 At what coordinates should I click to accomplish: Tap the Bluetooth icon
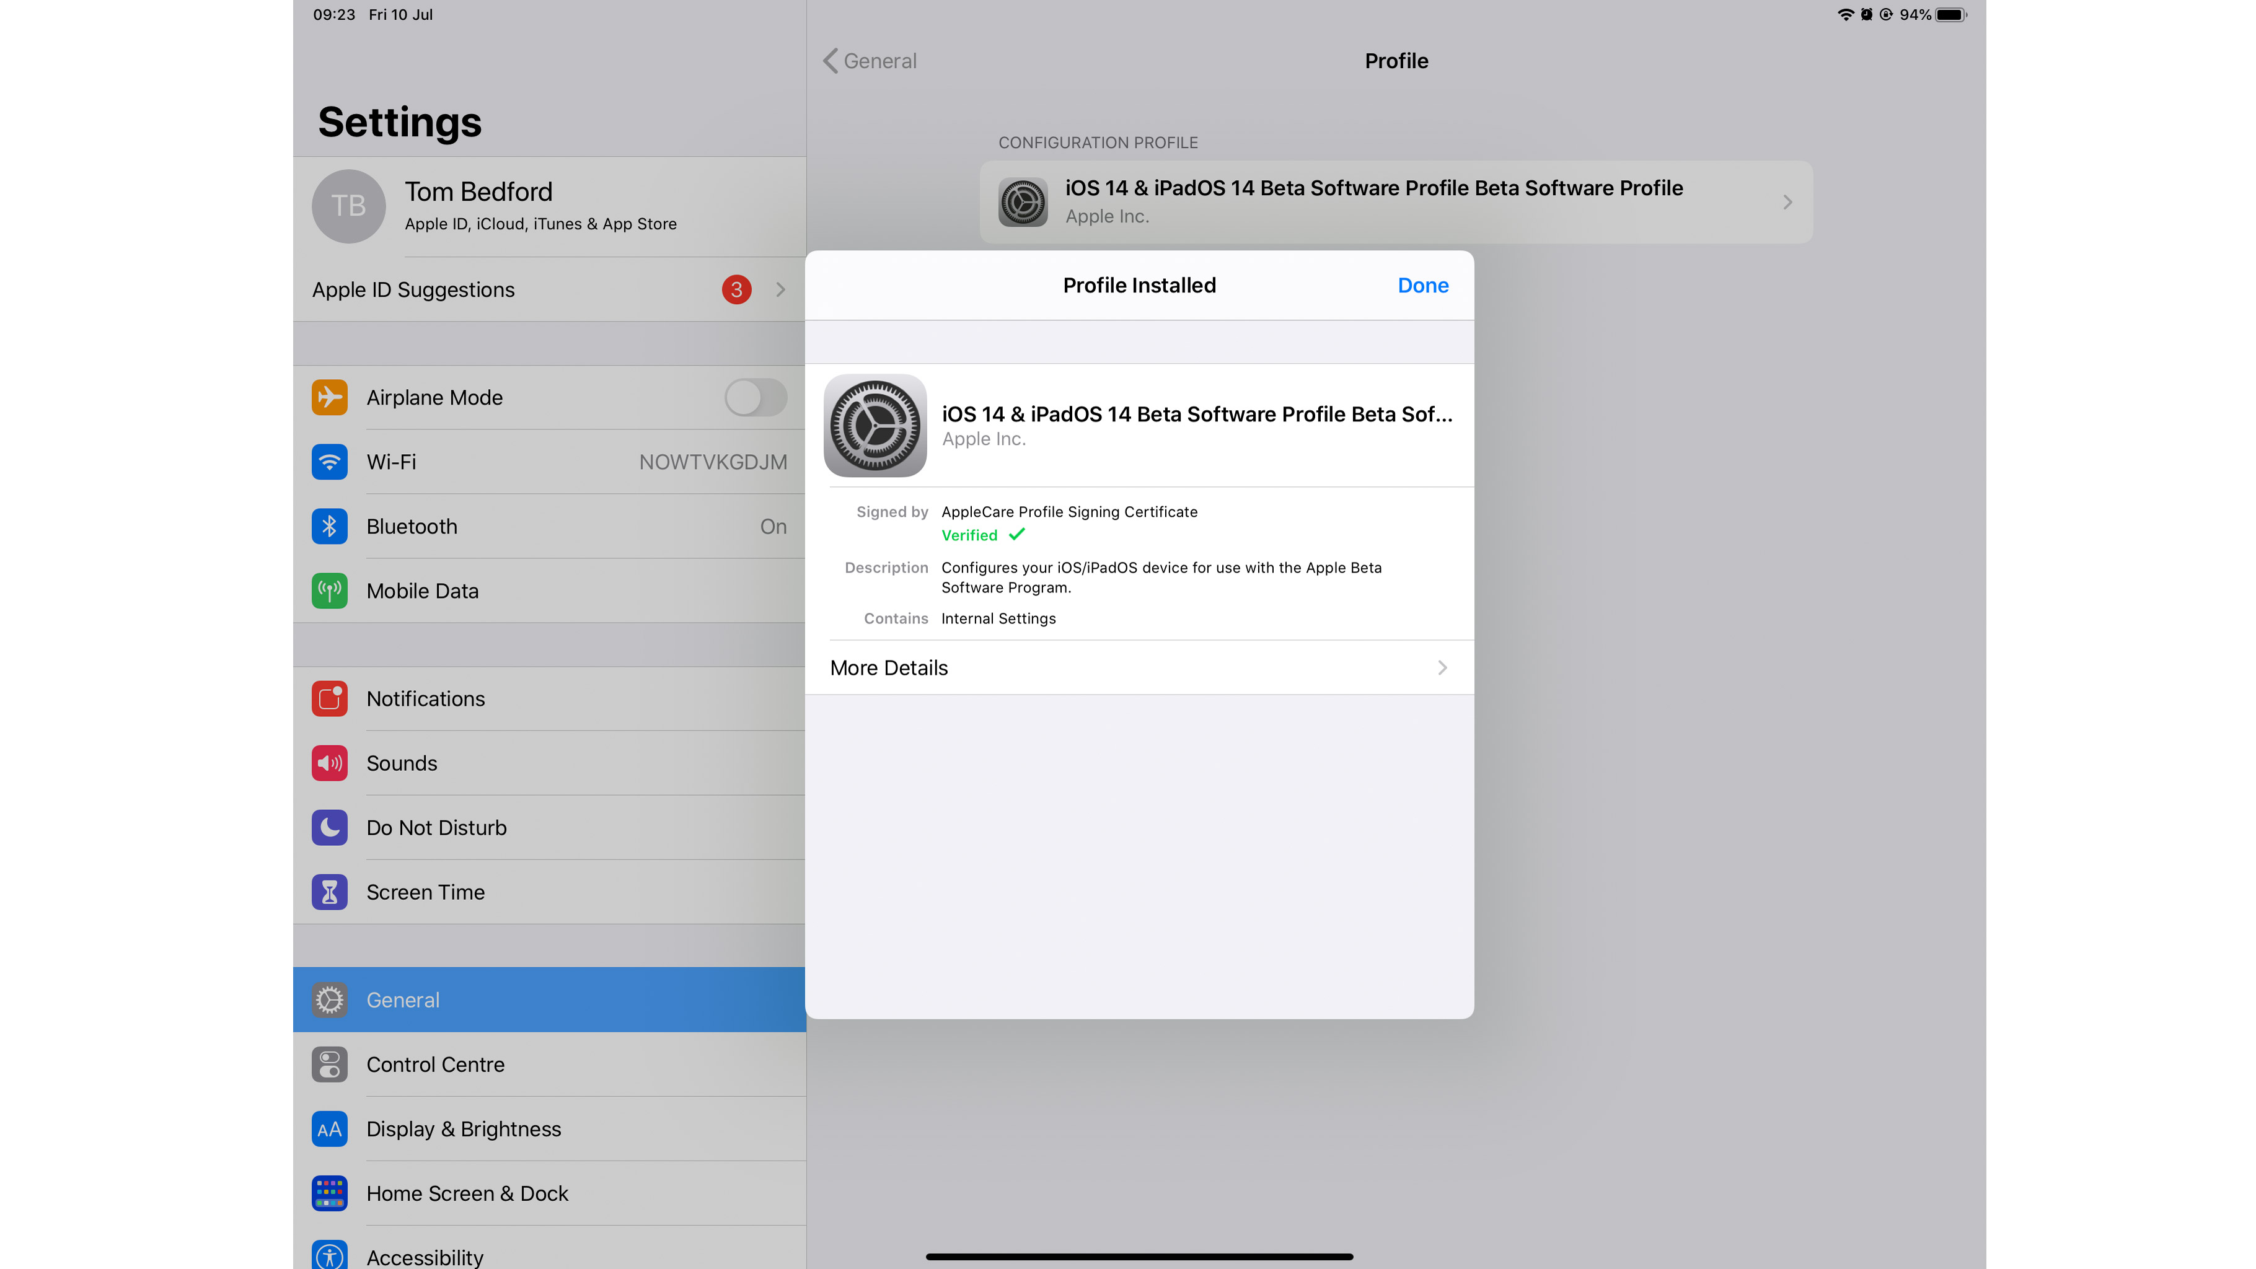(x=329, y=526)
